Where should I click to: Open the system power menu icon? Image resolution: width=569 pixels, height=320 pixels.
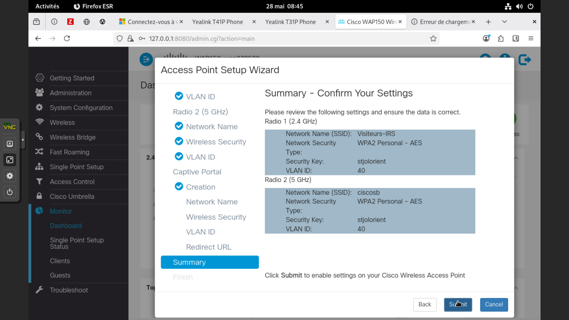[x=531, y=6]
